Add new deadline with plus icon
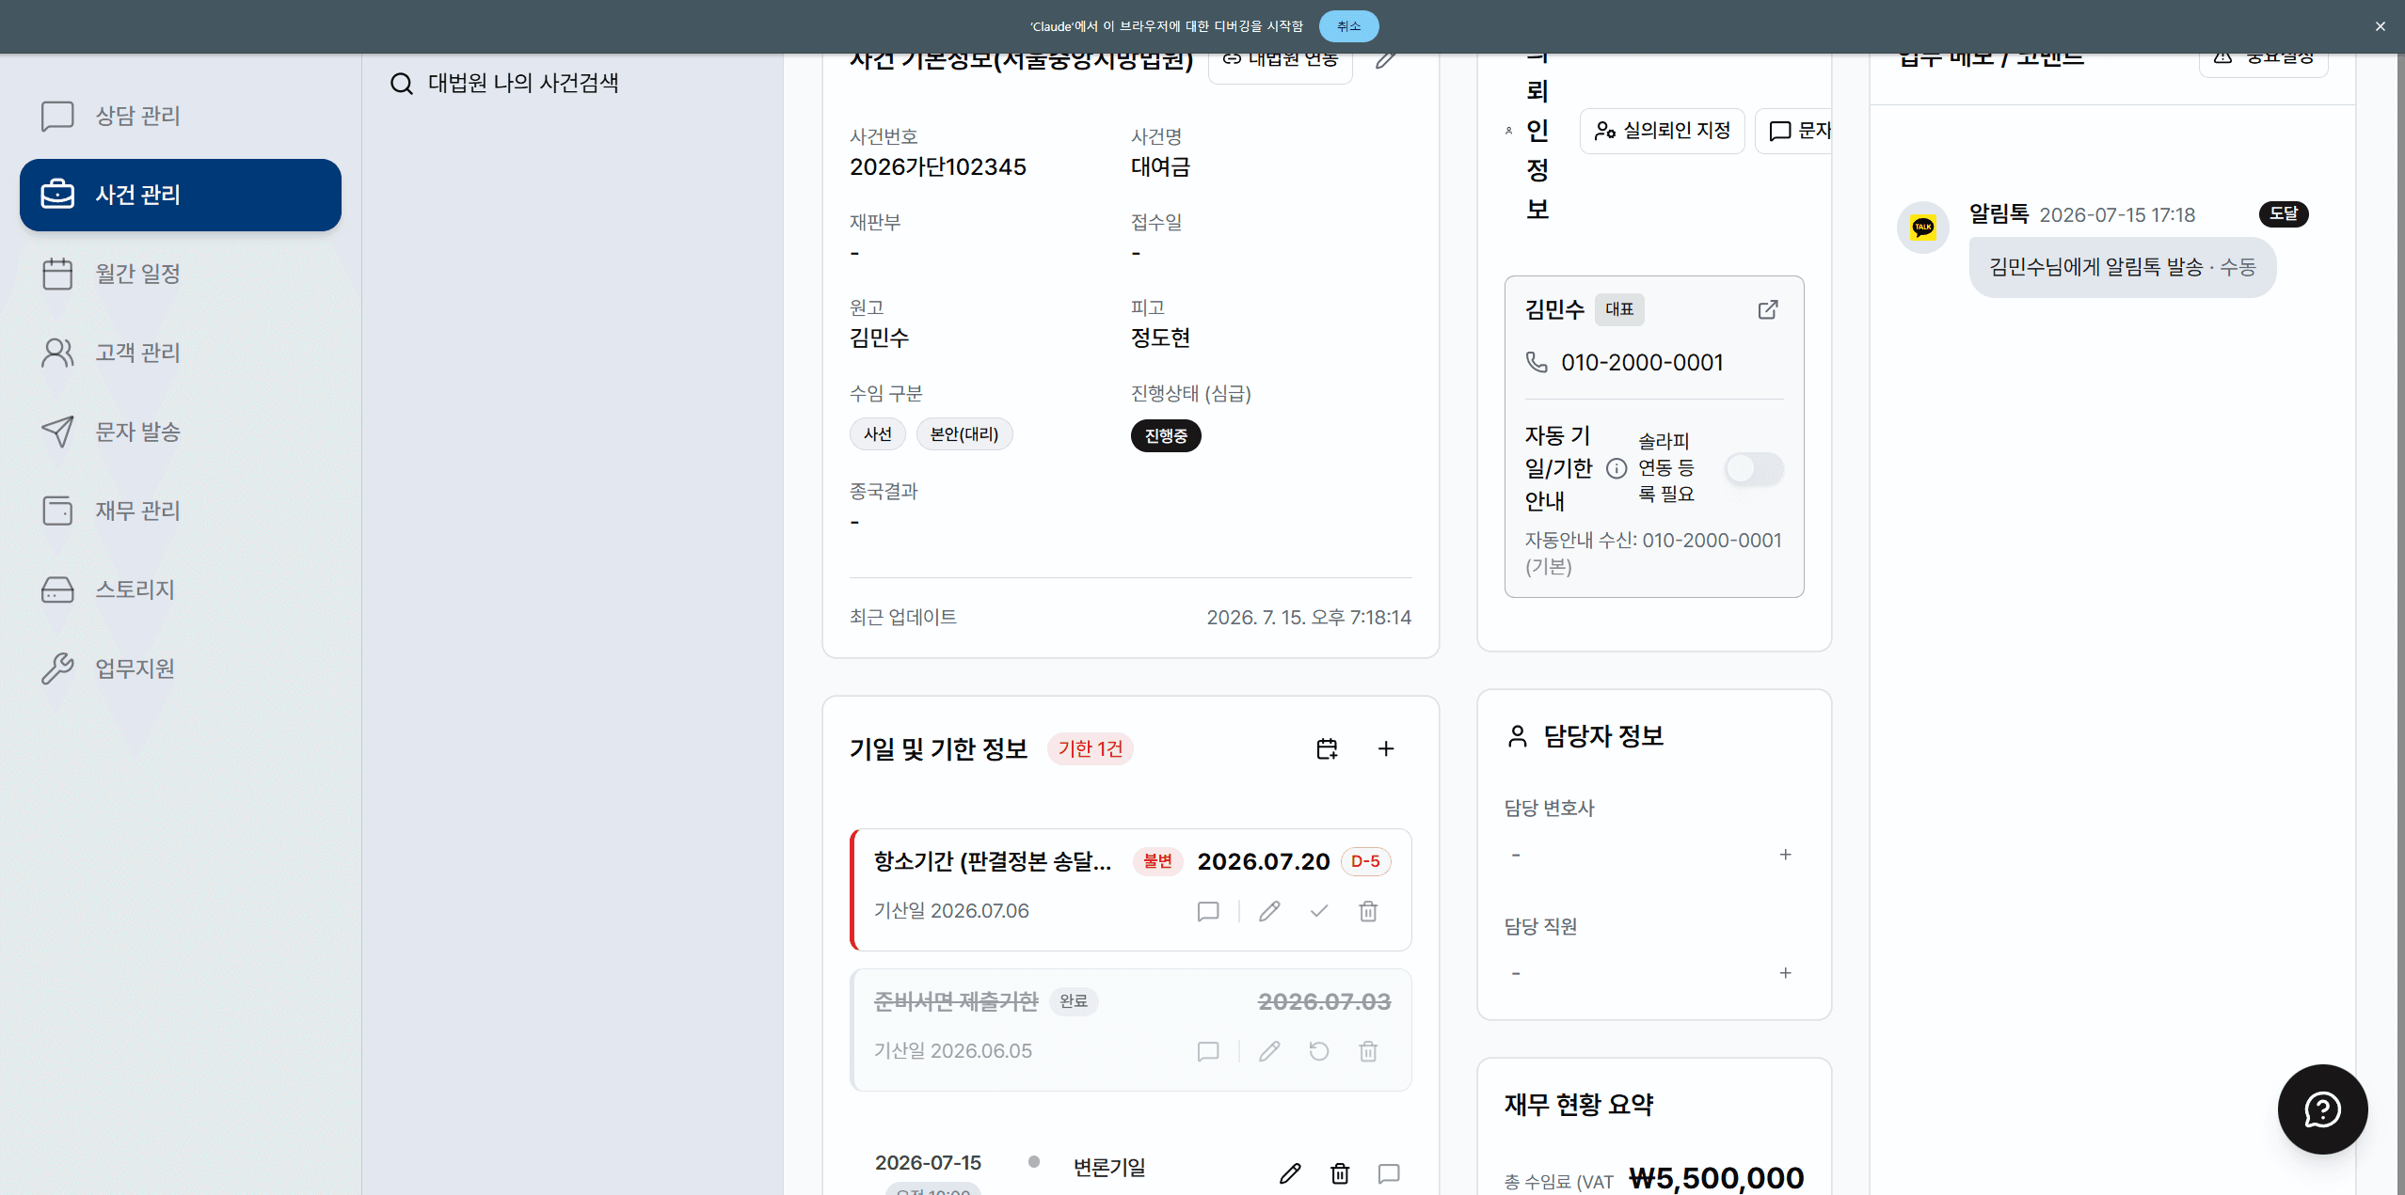 click(x=1386, y=748)
